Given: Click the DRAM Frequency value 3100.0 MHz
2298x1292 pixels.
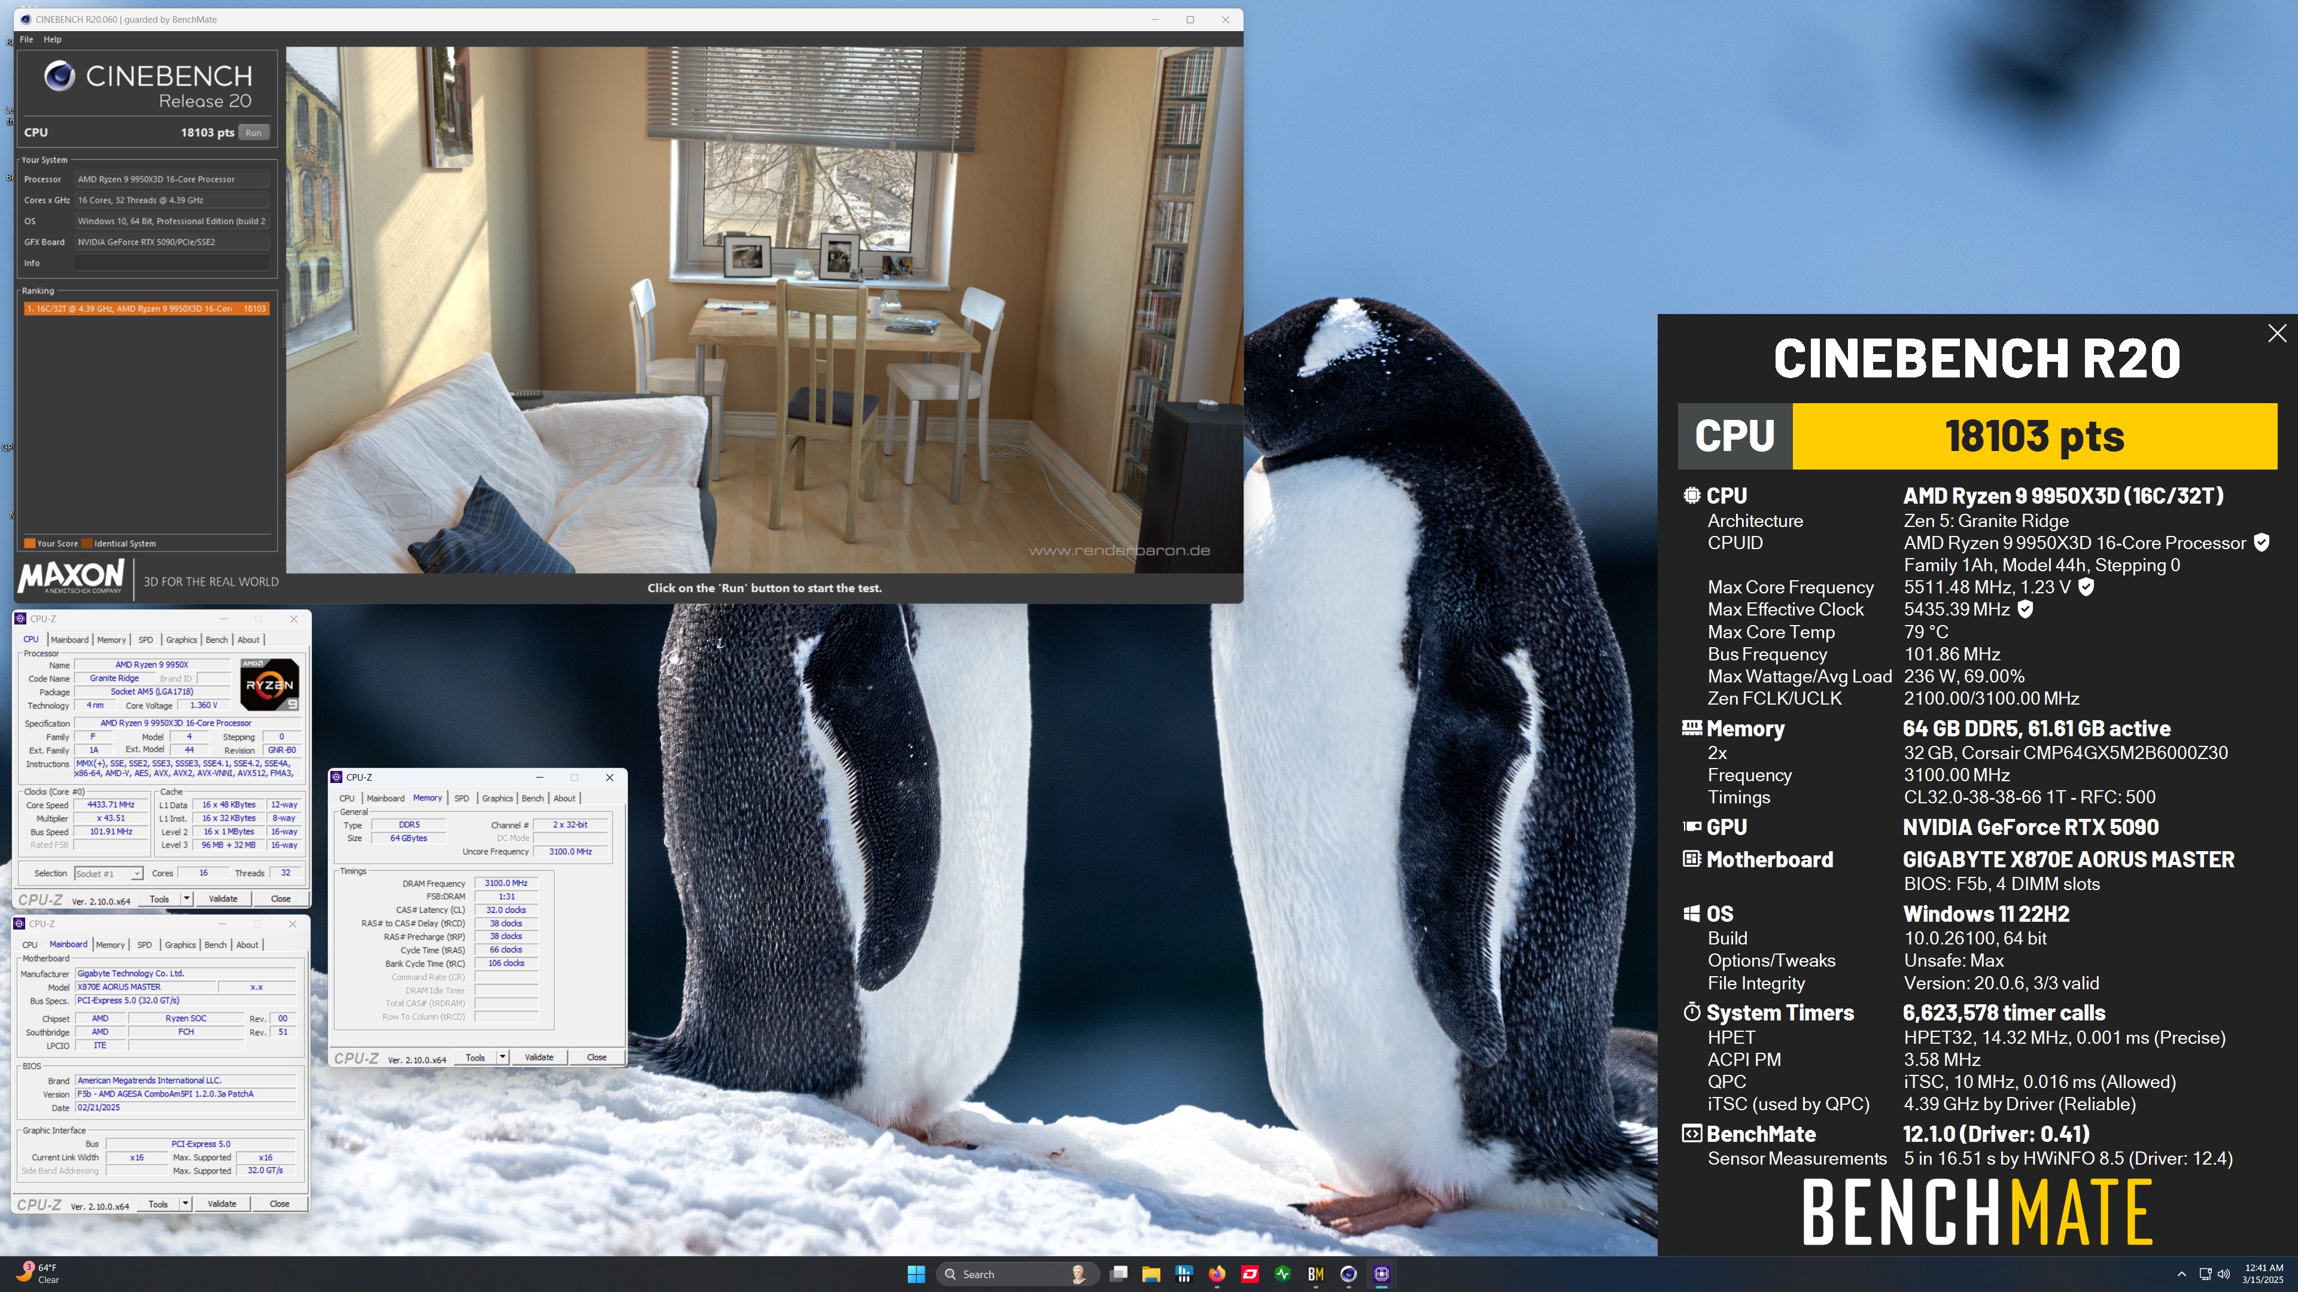Looking at the screenshot, I should tap(506, 883).
